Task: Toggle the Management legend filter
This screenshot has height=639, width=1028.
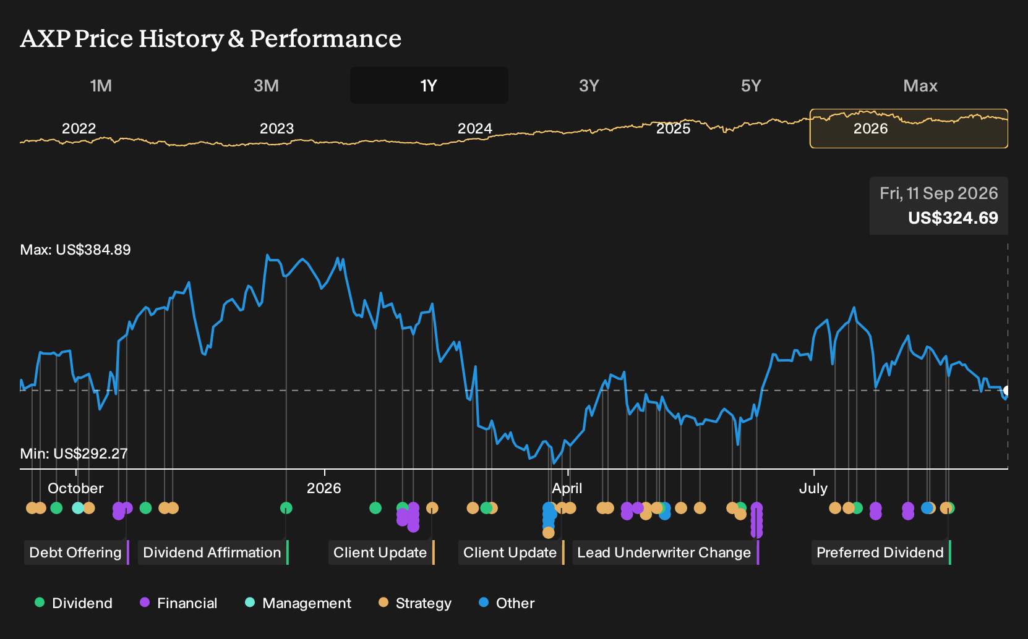Action: [298, 603]
